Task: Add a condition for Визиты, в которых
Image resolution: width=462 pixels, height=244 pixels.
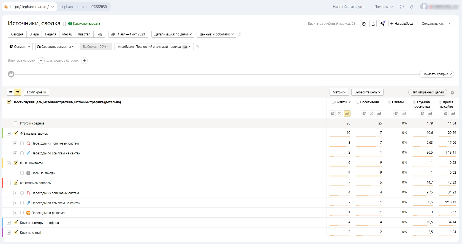Action: click(41, 61)
